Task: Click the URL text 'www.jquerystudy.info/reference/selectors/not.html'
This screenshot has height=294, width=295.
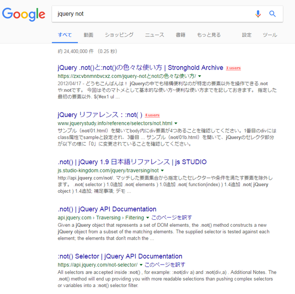Action: coord(115,123)
